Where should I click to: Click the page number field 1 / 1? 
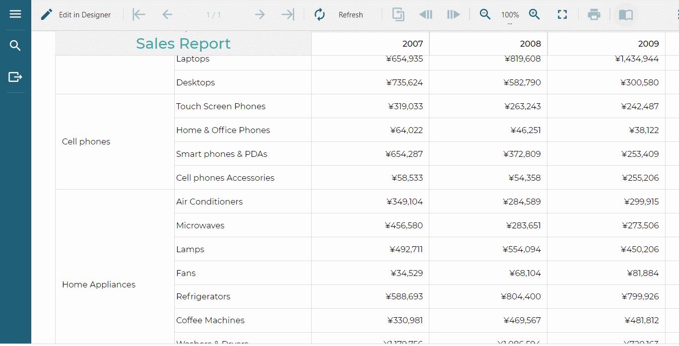tap(213, 15)
